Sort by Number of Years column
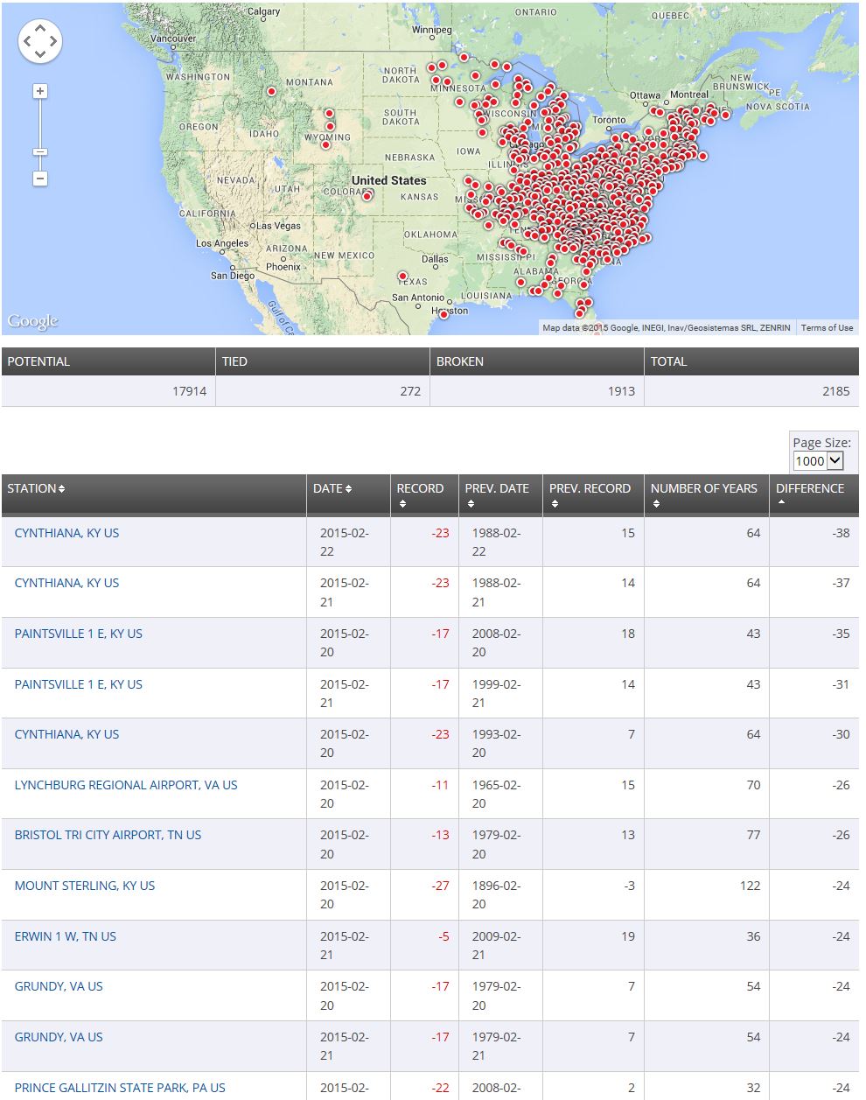This screenshot has height=1100, width=866. [703, 488]
